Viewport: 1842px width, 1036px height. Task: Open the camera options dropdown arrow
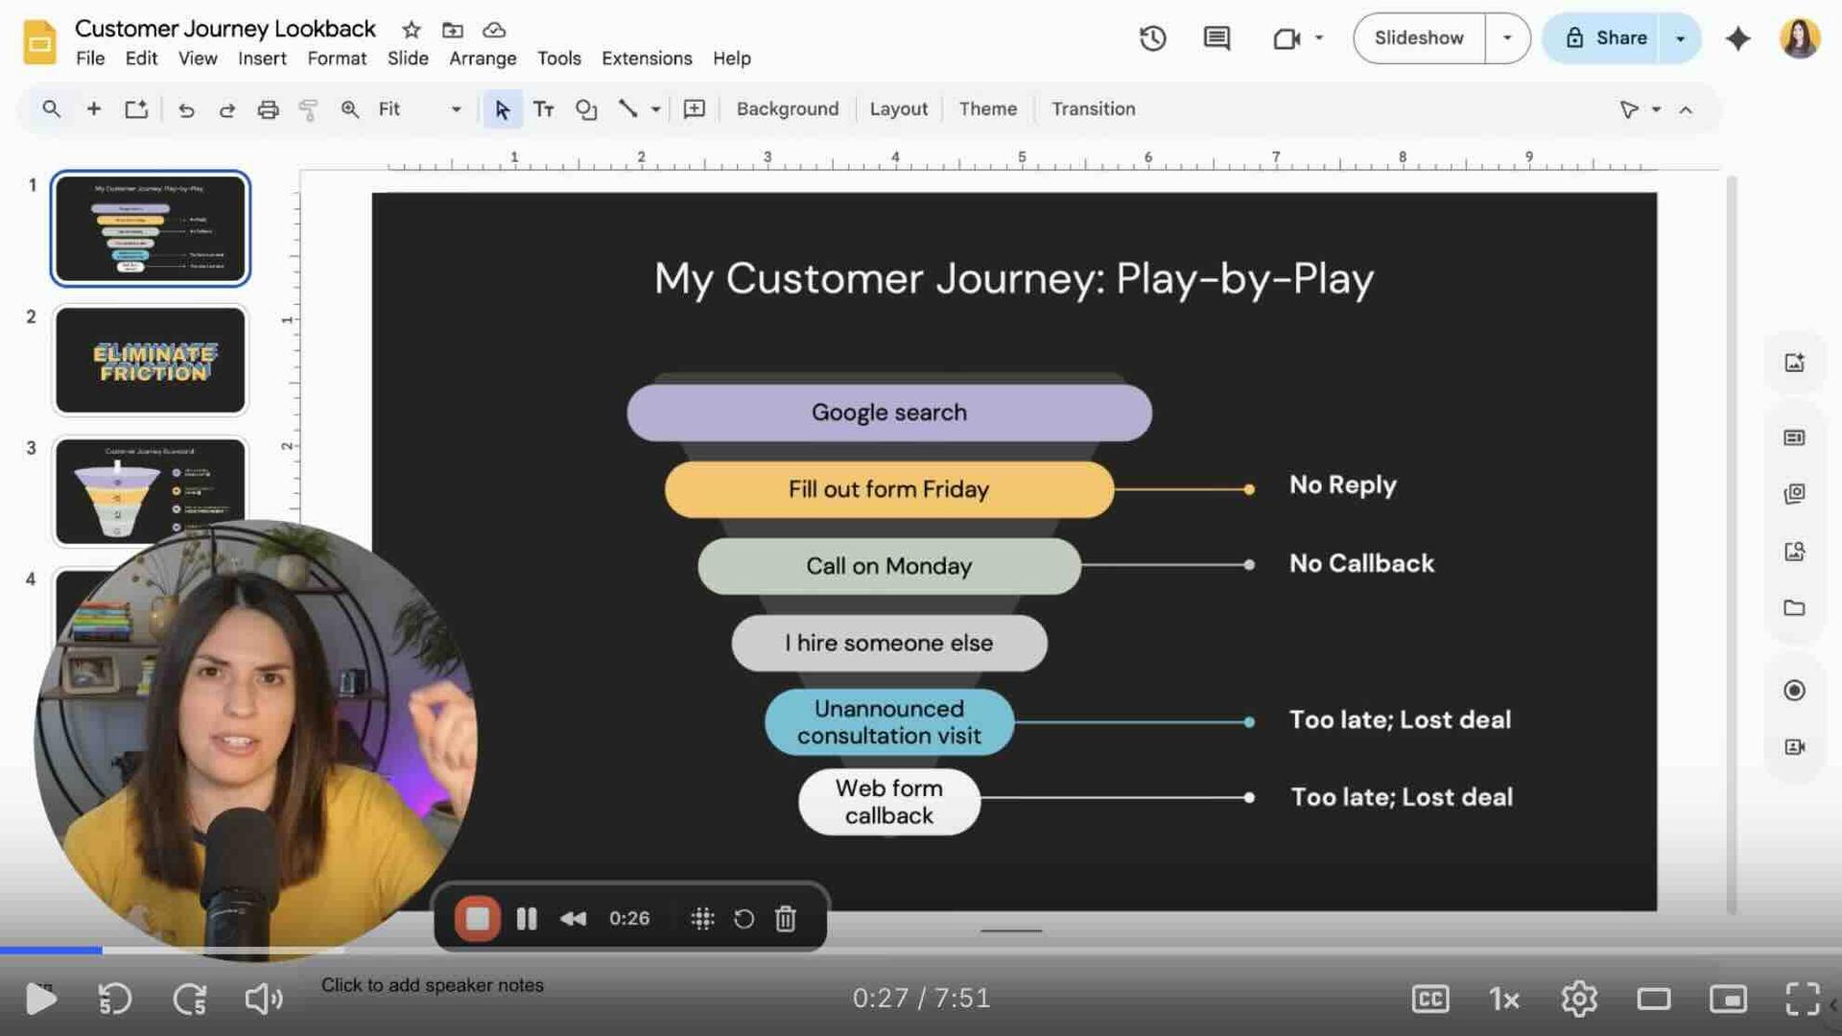point(1319,38)
